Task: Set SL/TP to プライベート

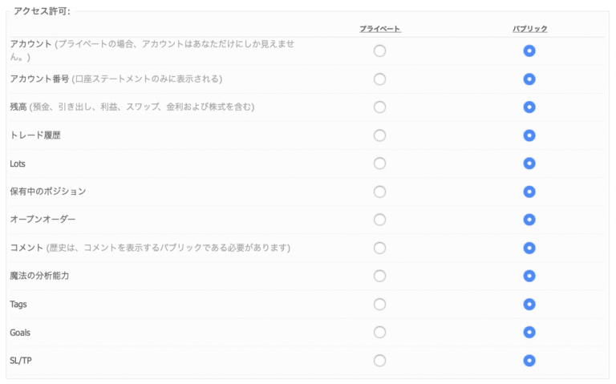Action: tap(379, 361)
